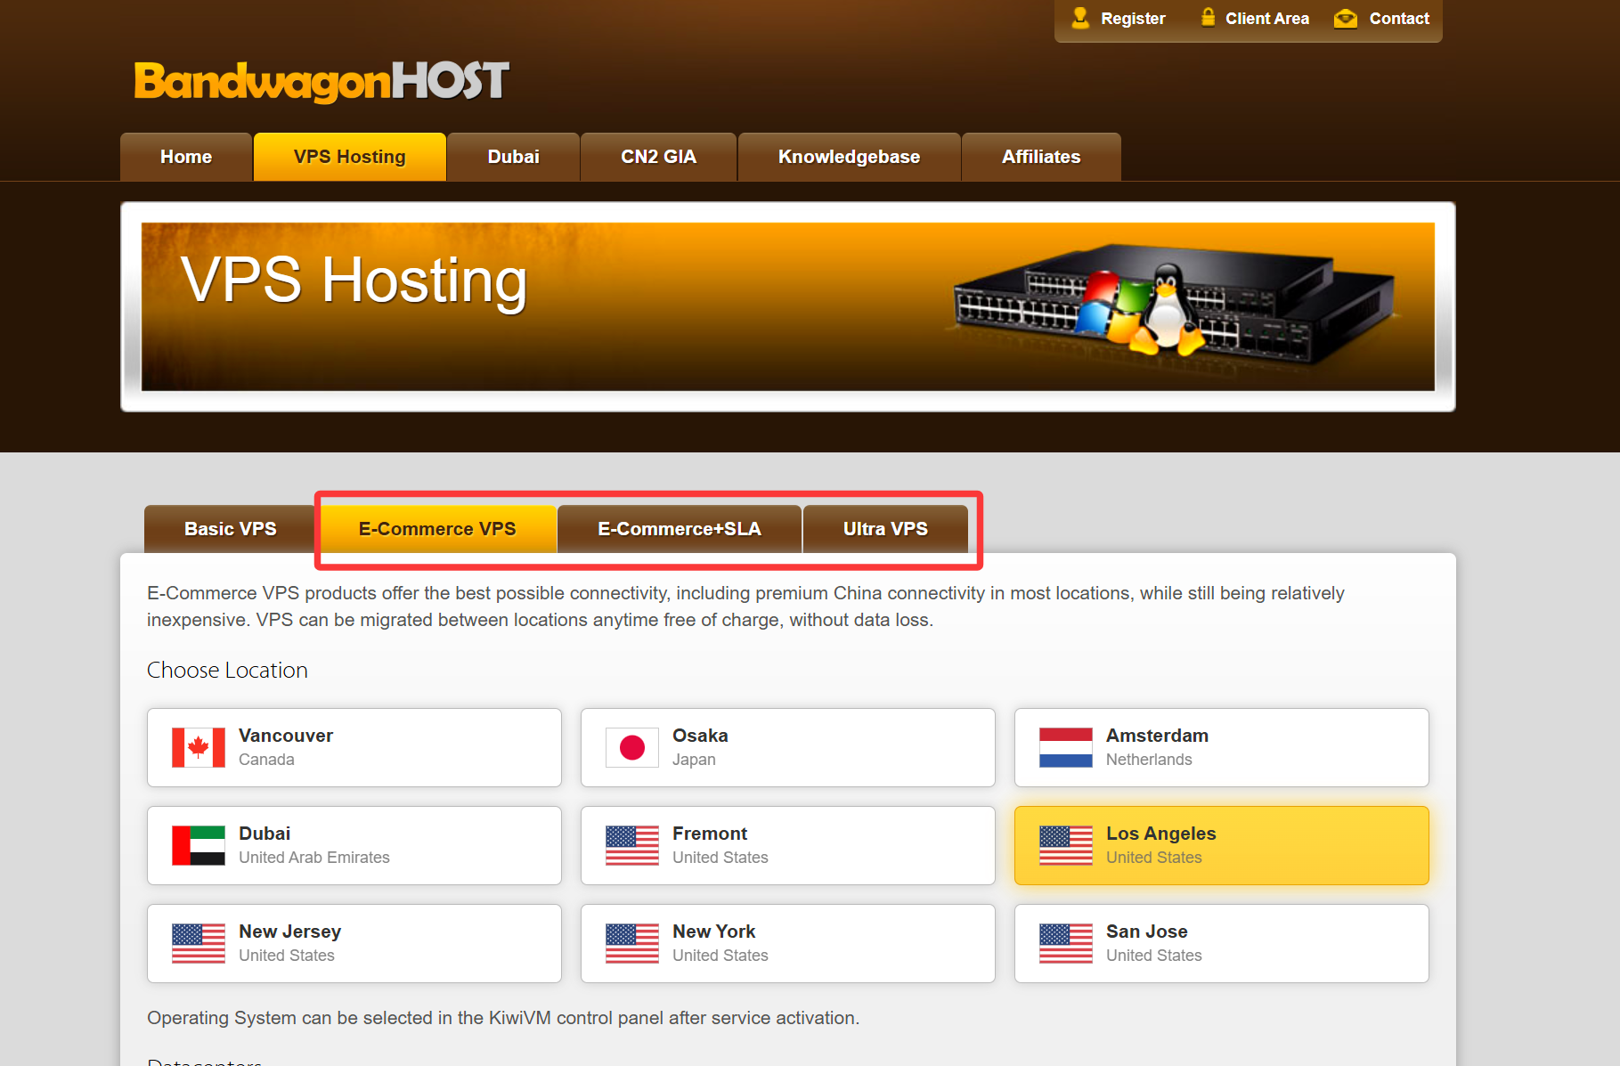Open the E-Commerce+SLA tab

(x=679, y=529)
